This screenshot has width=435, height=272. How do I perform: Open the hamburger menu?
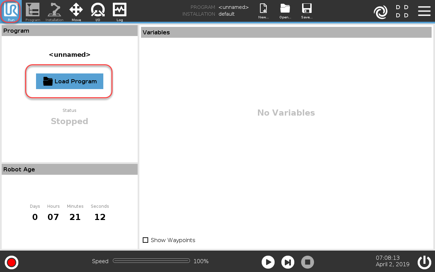[x=424, y=11]
